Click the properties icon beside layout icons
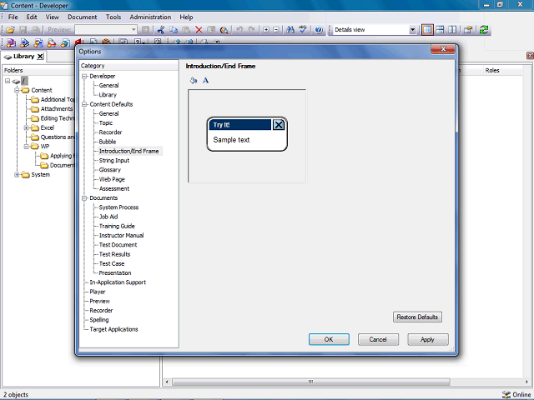This screenshot has width=534, height=400. pos(468,30)
